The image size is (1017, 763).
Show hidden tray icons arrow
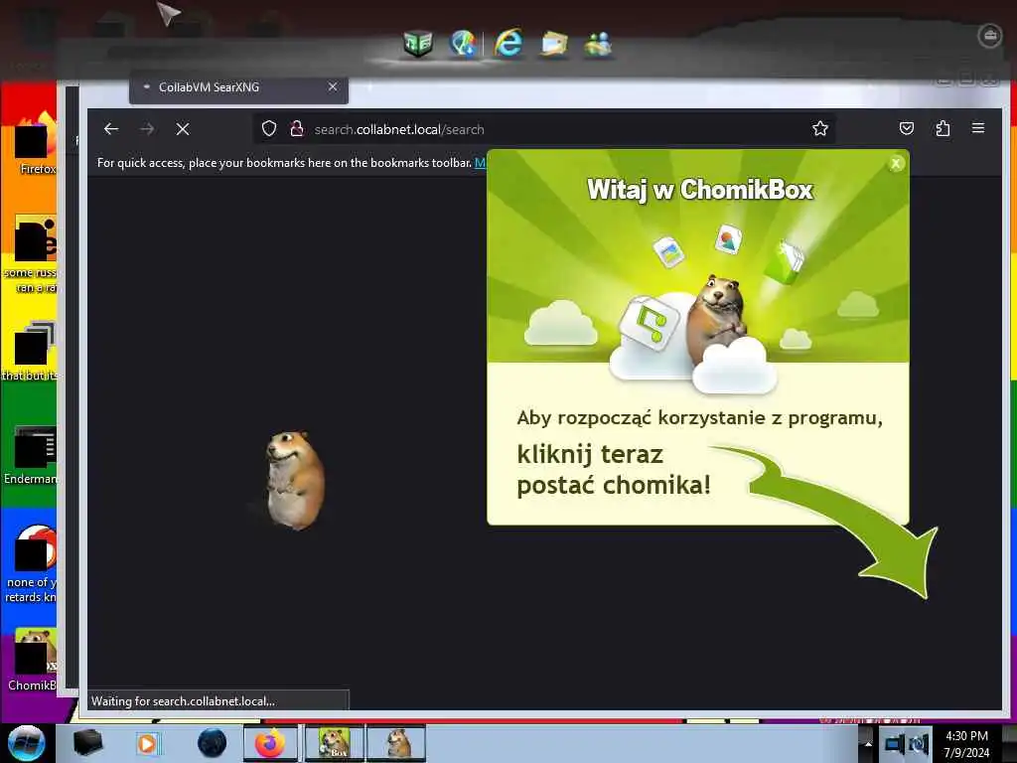(868, 743)
